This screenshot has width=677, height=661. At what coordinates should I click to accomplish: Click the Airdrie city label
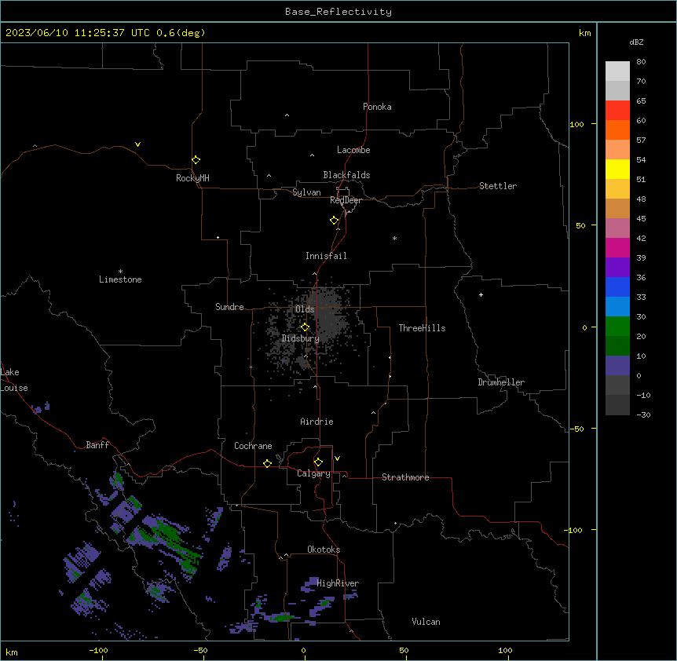317,422
